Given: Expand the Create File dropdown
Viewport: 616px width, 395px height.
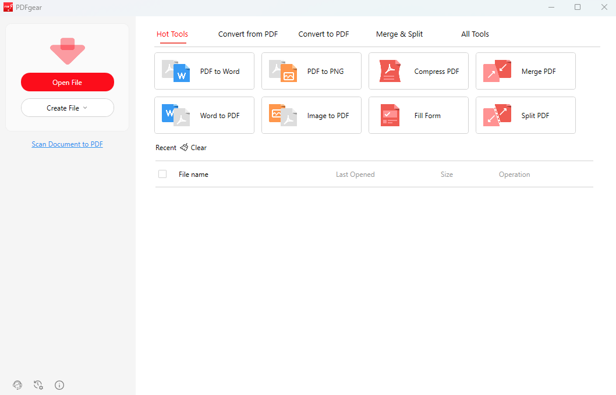Looking at the screenshot, I should pos(68,108).
